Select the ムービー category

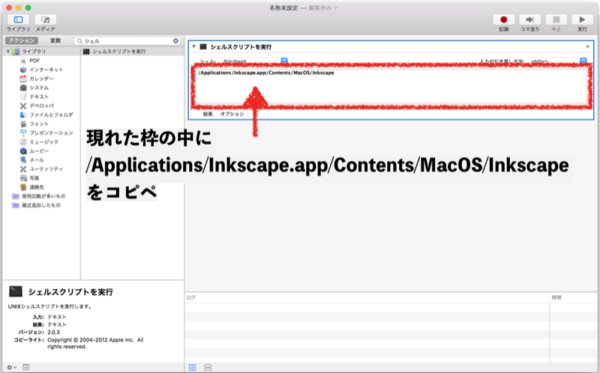click(x=39, y=151)
